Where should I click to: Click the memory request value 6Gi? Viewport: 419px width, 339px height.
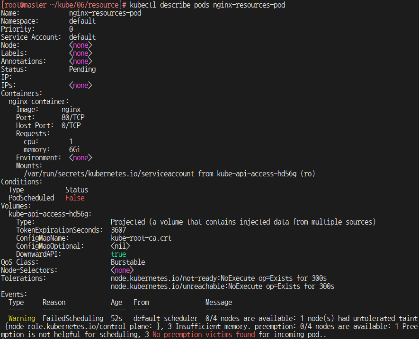coord(74,149)
